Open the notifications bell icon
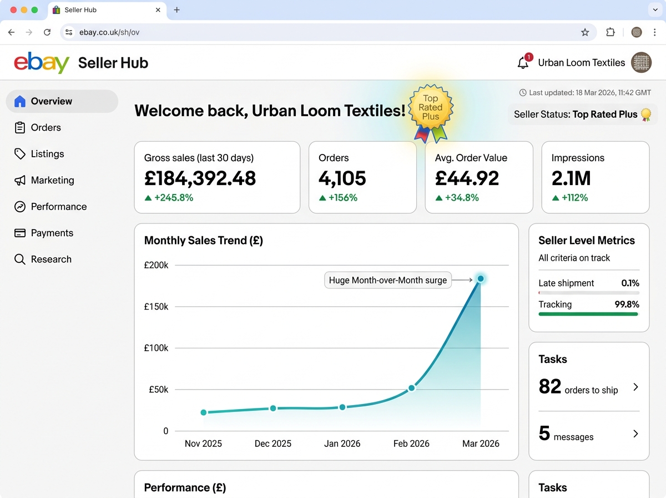The image size is (666, 498). [x=523, y=63]
